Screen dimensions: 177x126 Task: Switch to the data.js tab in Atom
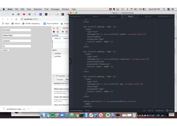coord(95,16)
